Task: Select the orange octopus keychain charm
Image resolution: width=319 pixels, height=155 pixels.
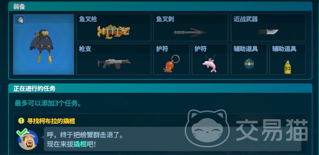Action: [171, 64]
